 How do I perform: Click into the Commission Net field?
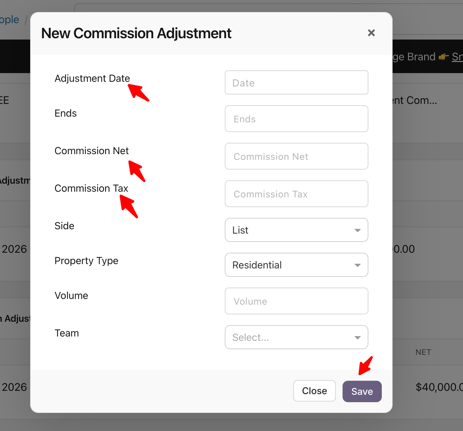[296, 157]
